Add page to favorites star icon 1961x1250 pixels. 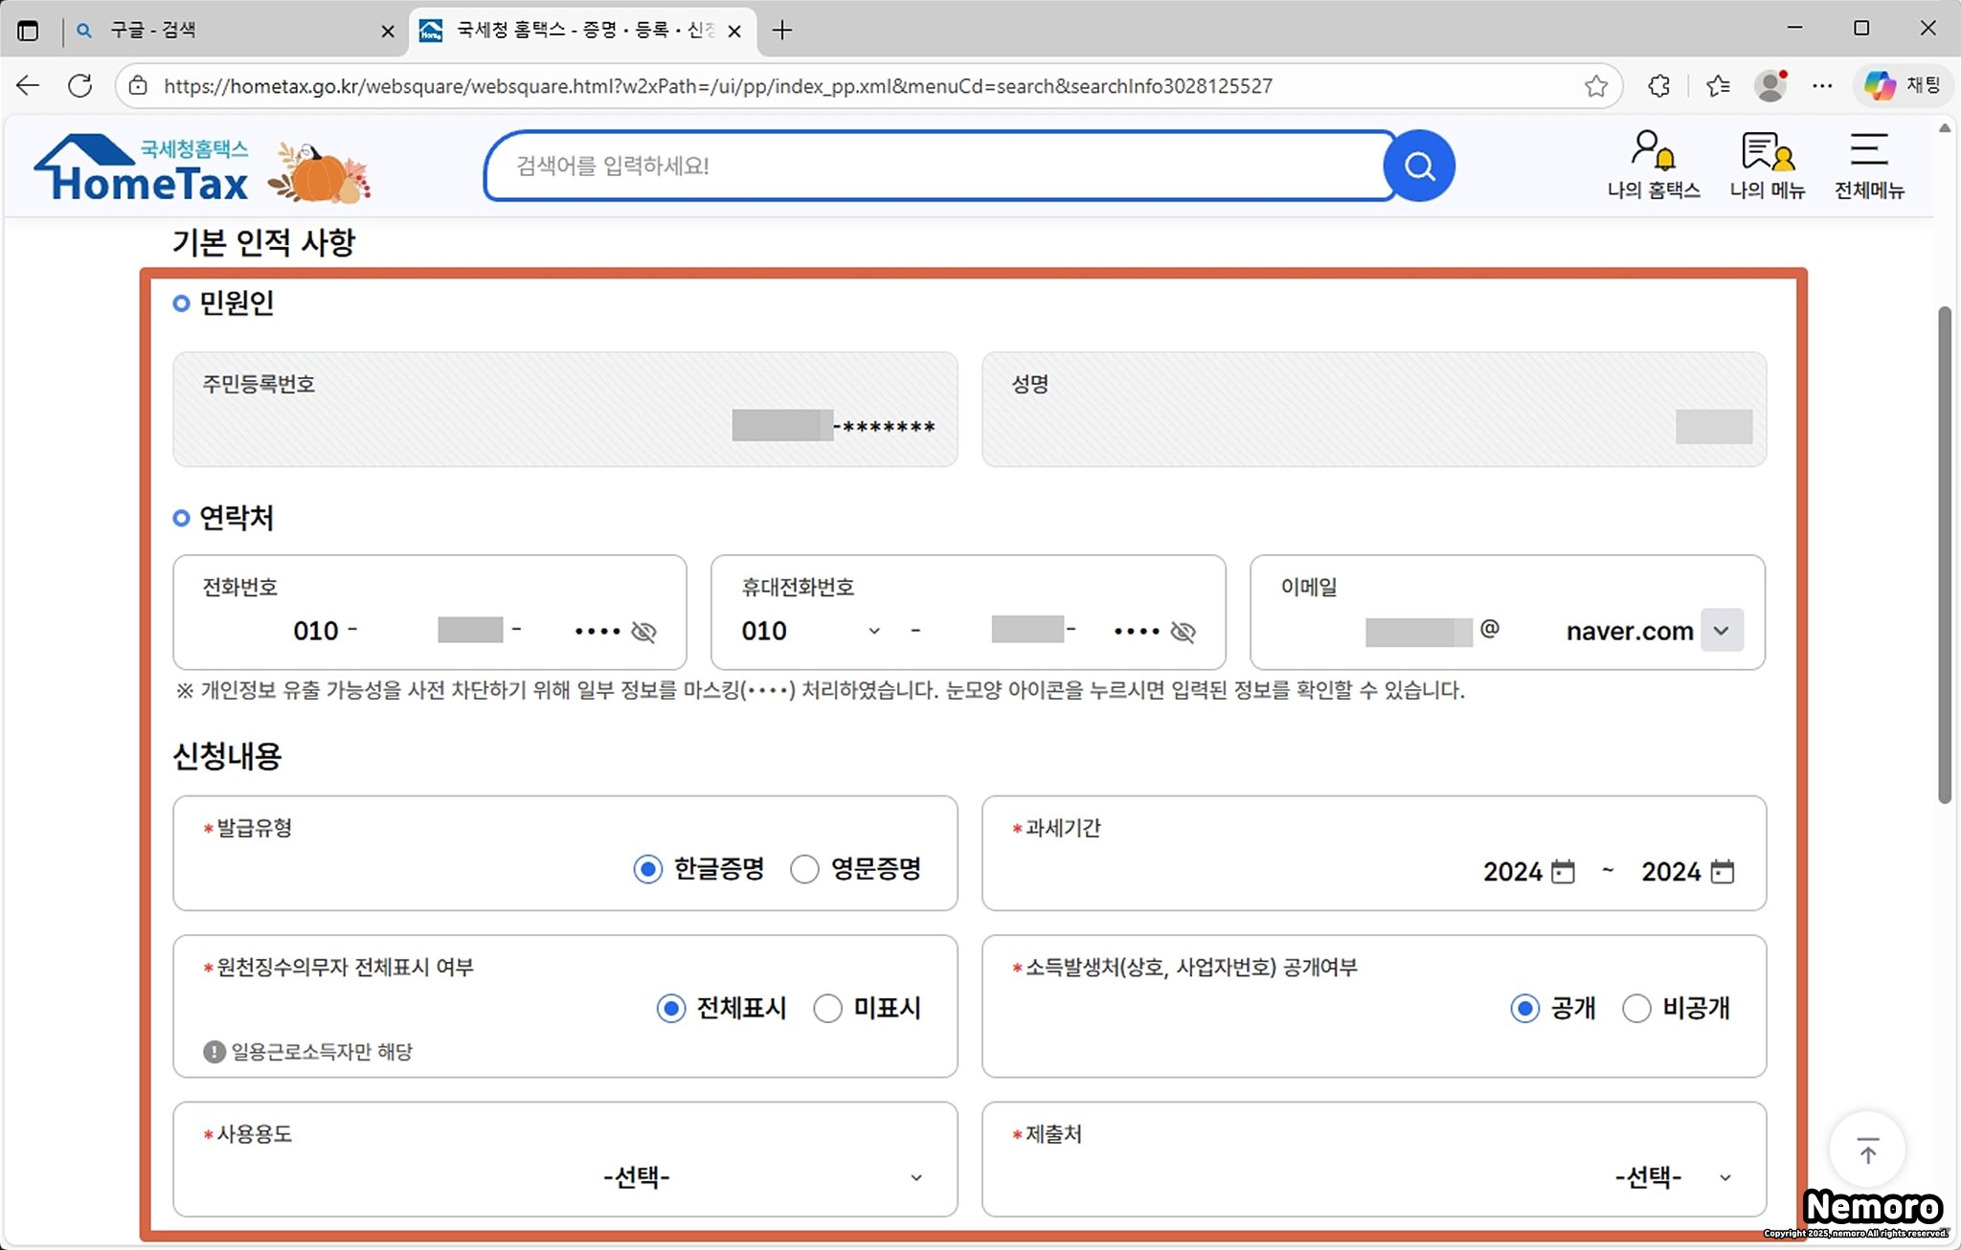coord(1595,86)
